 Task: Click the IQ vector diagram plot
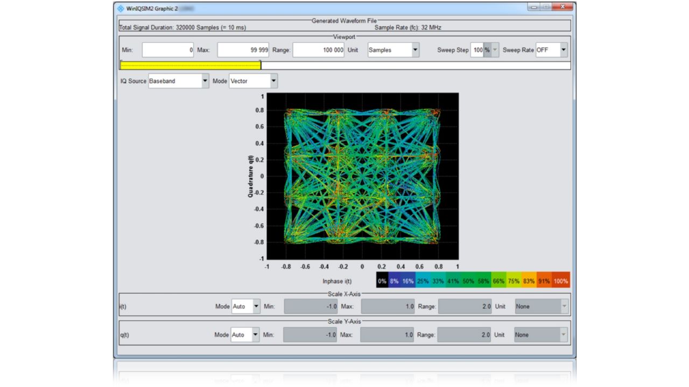click(362, 176)
